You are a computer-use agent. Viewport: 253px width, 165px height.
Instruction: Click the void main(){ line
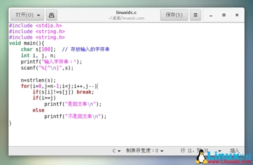click(x=27, y=43)
